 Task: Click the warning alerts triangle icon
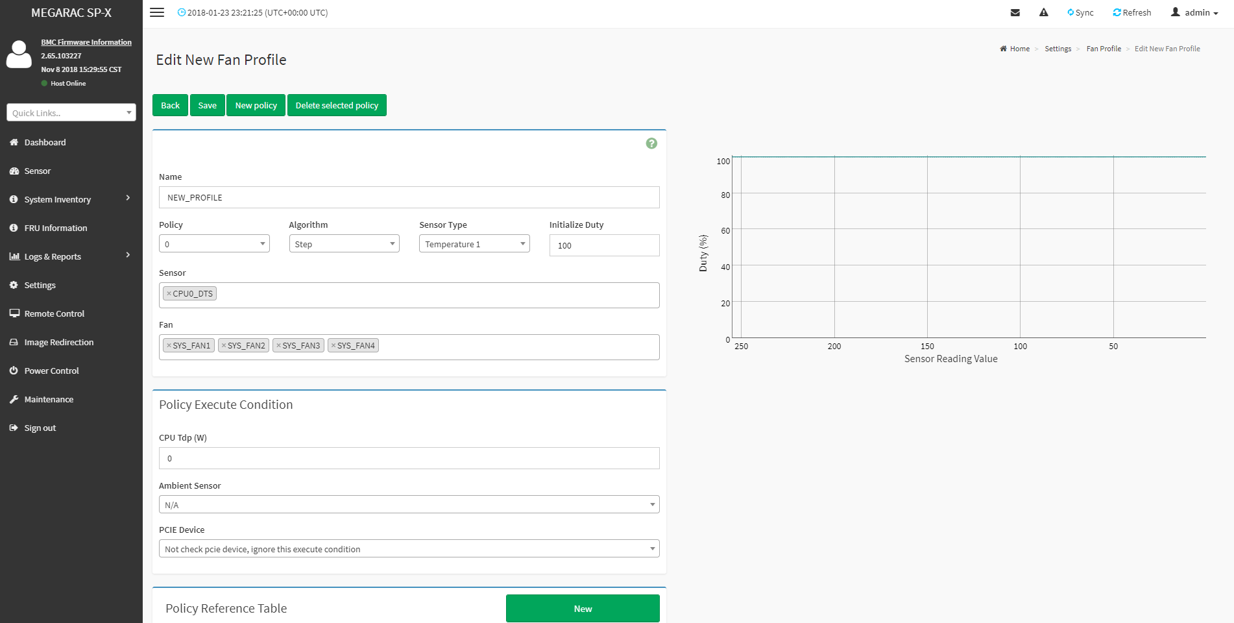(x=1043, y=12)
